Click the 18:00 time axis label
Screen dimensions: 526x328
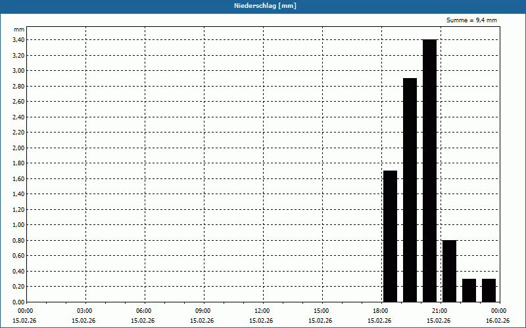point(380,311)
